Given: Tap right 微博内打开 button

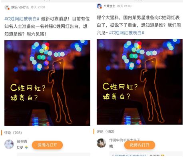Looking at the screenshot, I should click(x=139, y=145).
